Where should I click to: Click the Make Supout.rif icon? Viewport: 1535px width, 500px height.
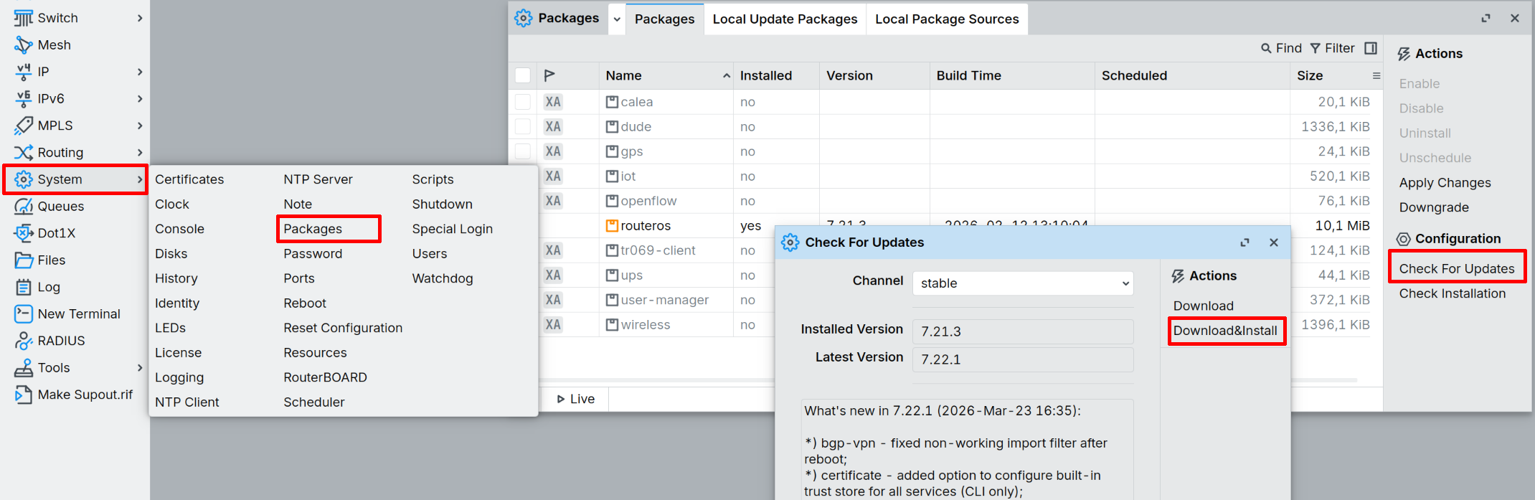click(x=23, y=395)
